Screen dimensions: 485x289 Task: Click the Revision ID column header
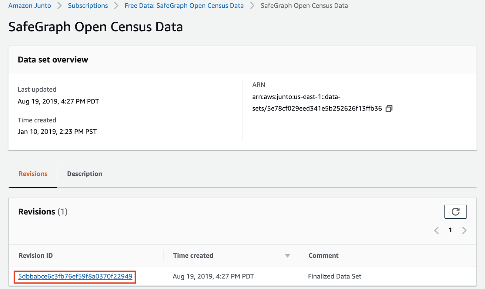pos(36,256)
